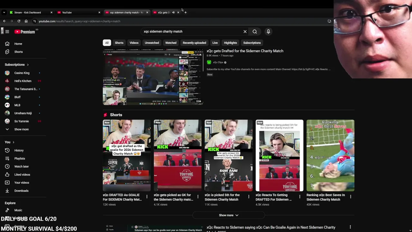
Task: Open more options for 'Ranking xQc Best Saves' short
Action: pos(351,197)
